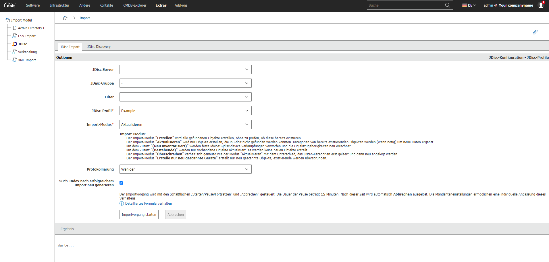549x262 pixels.
Task: Switch to the JDisc Discovery tab
Action: click(99, 47)
